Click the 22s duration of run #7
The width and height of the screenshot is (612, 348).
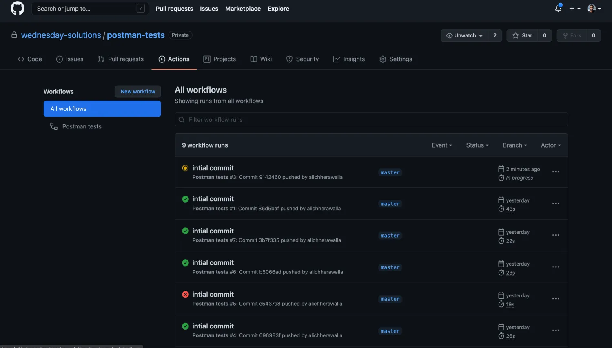click(510, 241)
